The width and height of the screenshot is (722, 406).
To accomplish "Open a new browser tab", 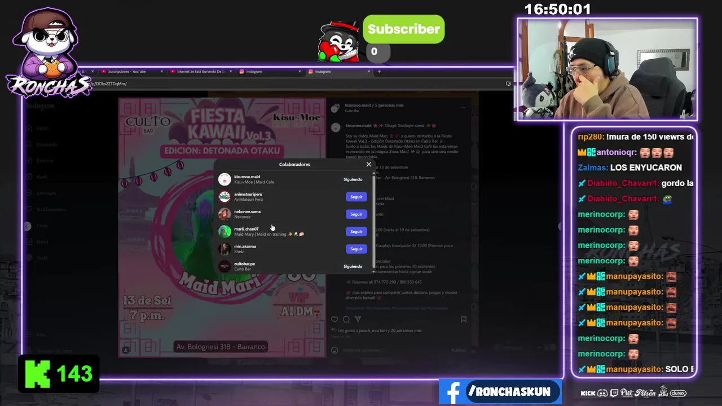I will (x=379, y=72).
